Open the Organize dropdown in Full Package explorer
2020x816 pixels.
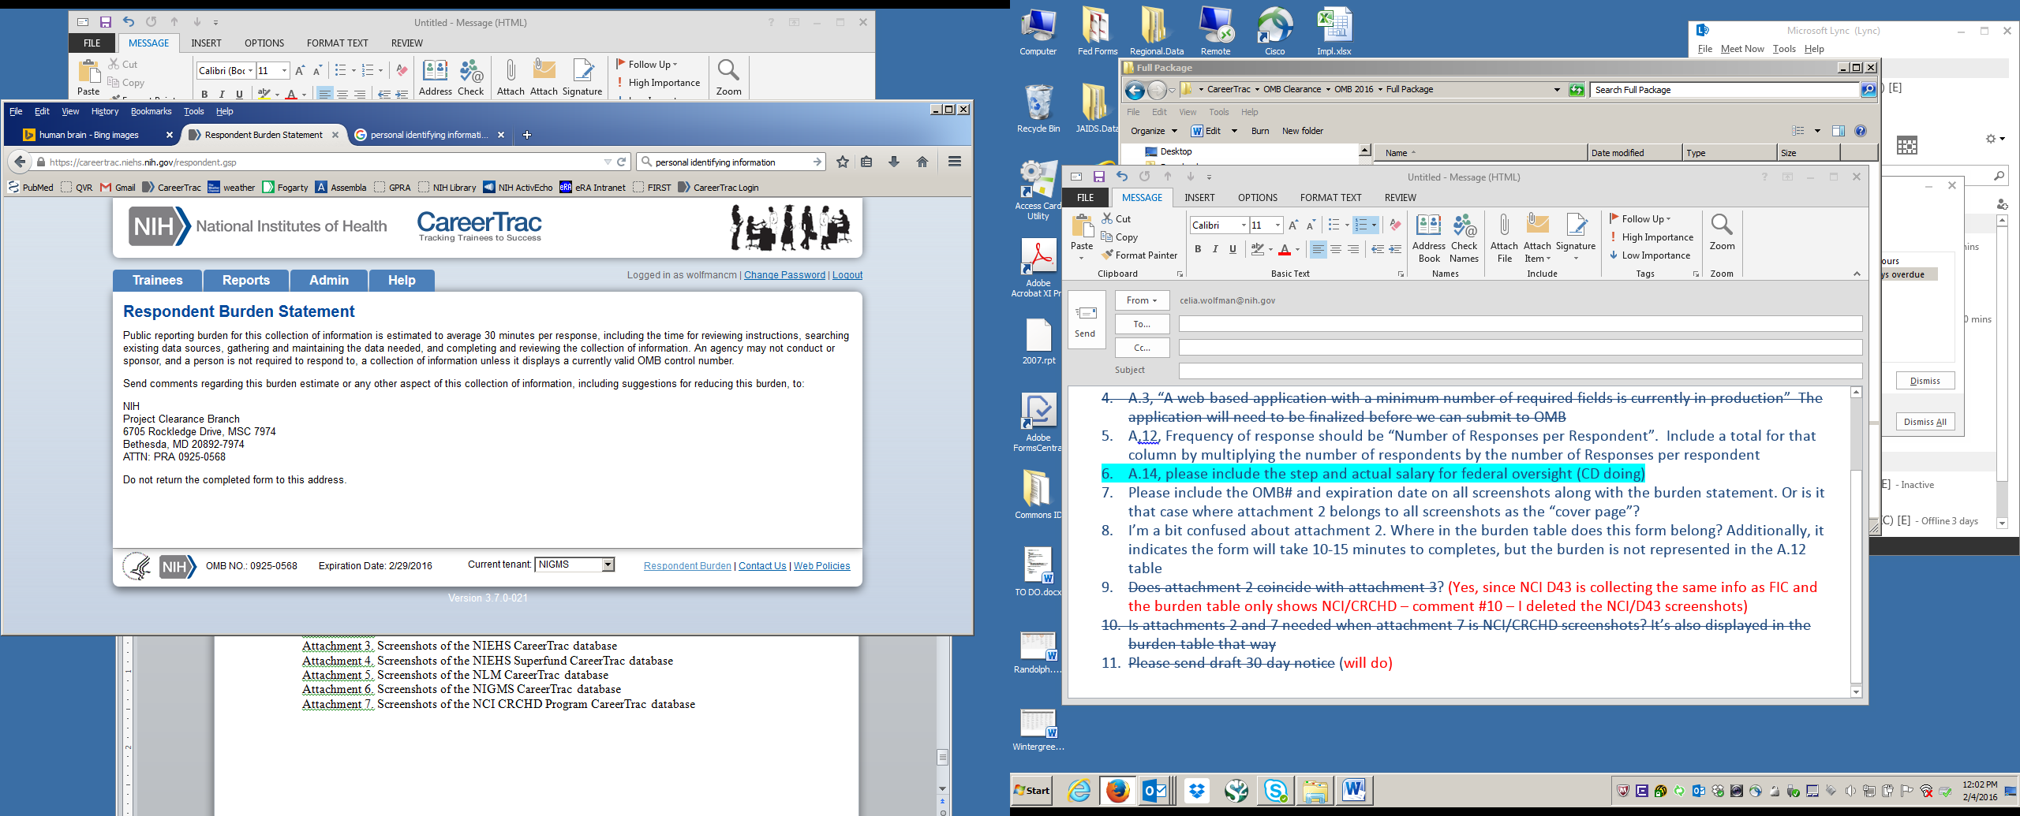pos(1154,131)
